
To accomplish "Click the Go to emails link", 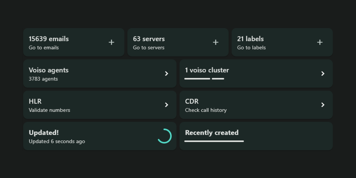I will coord(44,48).
